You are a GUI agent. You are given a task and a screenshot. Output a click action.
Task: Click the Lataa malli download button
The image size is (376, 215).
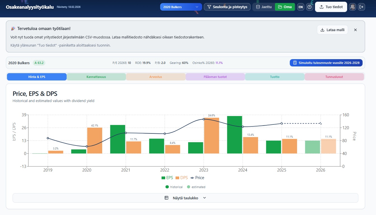[x=332, y=30]
